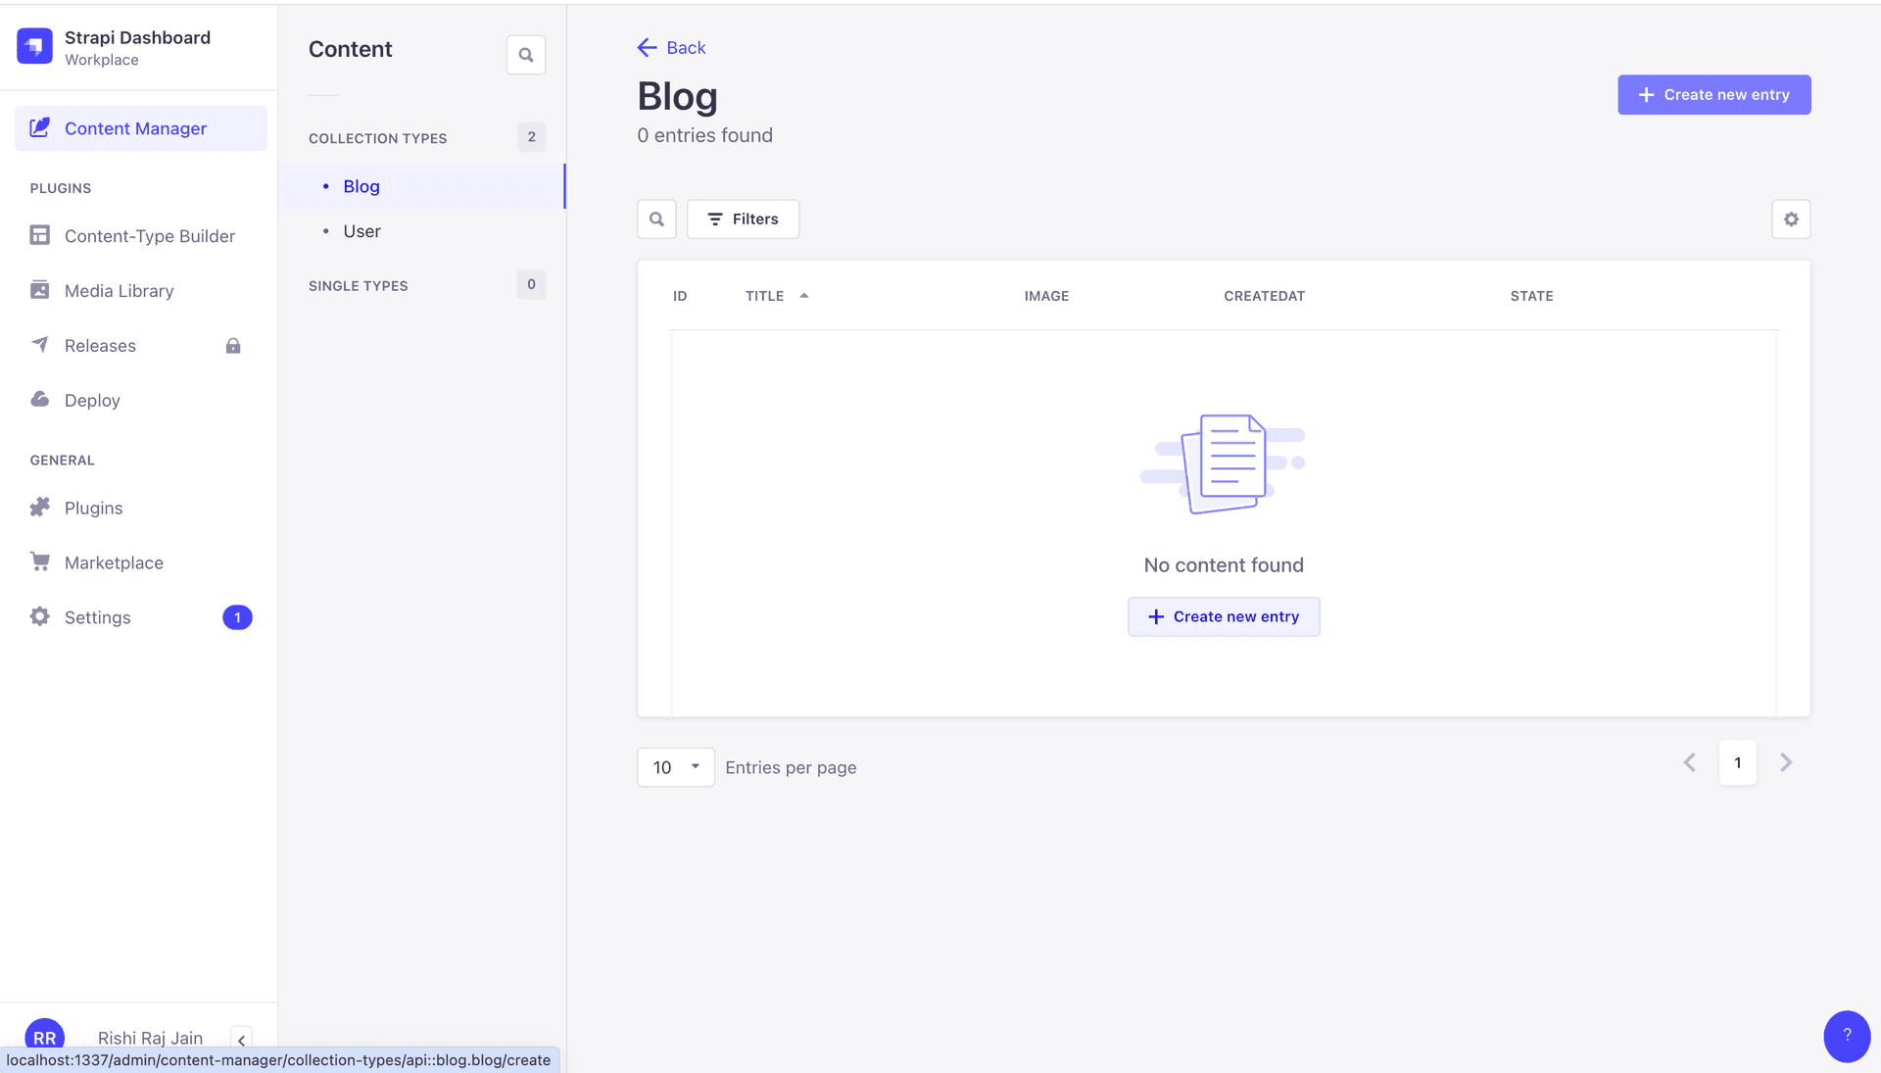Select the Plugins icon
1881x1073 pixels.
pyautogui.click(x=39, y=508)
